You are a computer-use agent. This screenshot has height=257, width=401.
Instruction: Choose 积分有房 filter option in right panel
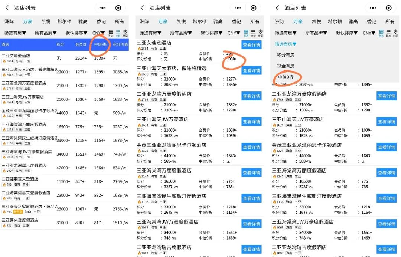286,55
